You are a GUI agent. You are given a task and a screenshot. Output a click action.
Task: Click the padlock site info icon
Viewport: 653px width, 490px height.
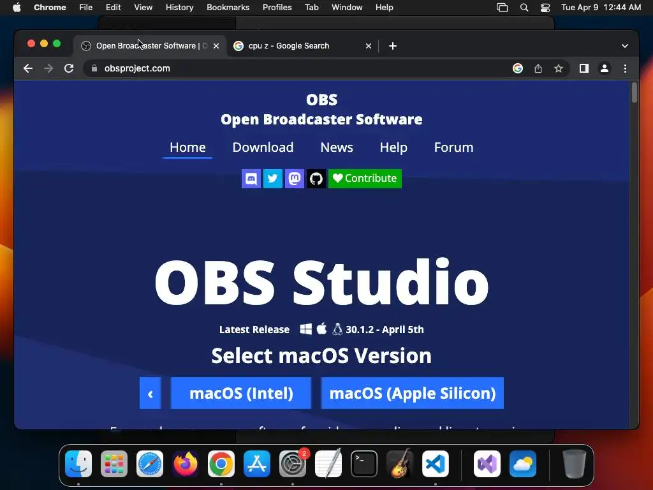point(94,68)
